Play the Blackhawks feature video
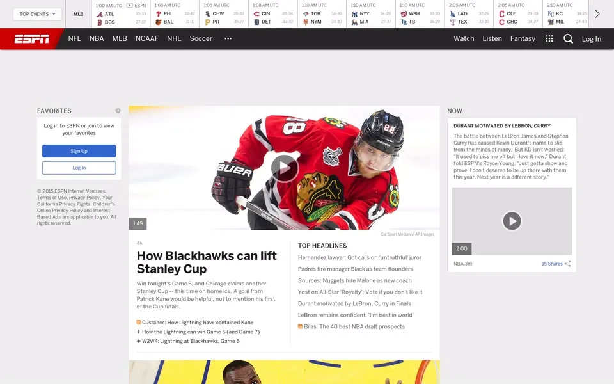614x384 pixels. [x=284, y=168]
